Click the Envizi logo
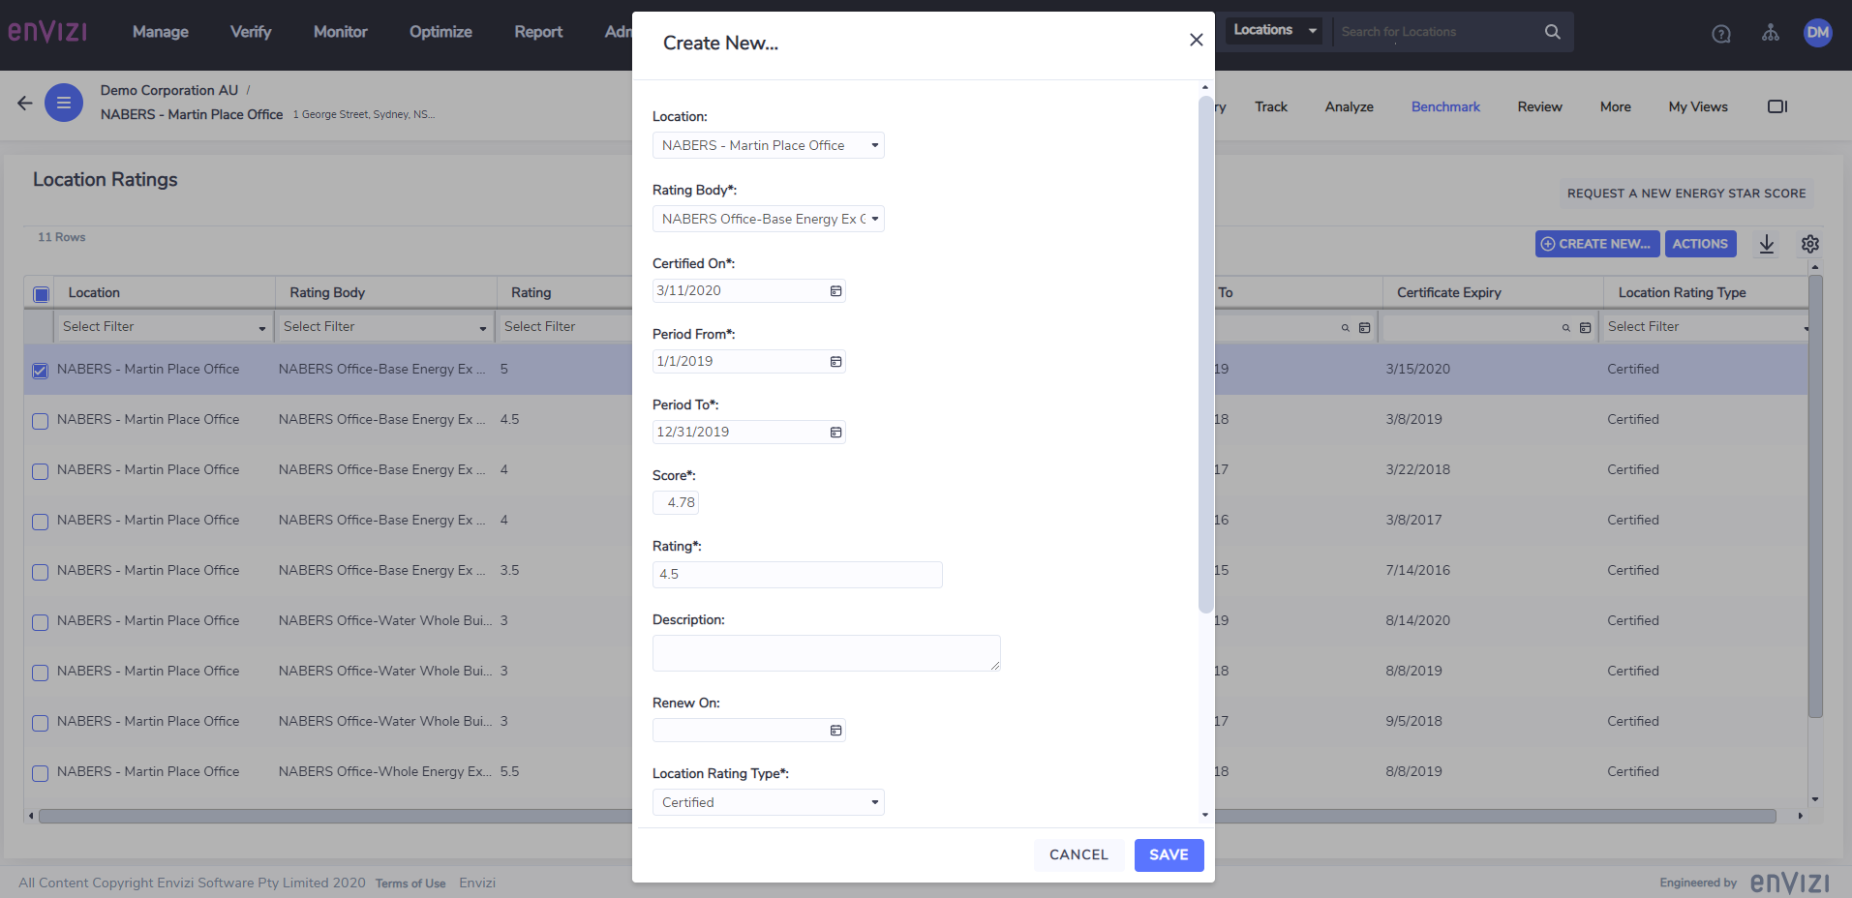 click(x=47, y=32)
